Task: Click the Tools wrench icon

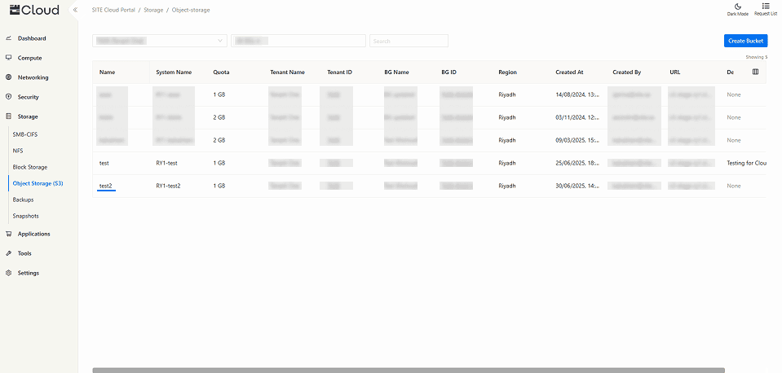Action: pos(8,253)
